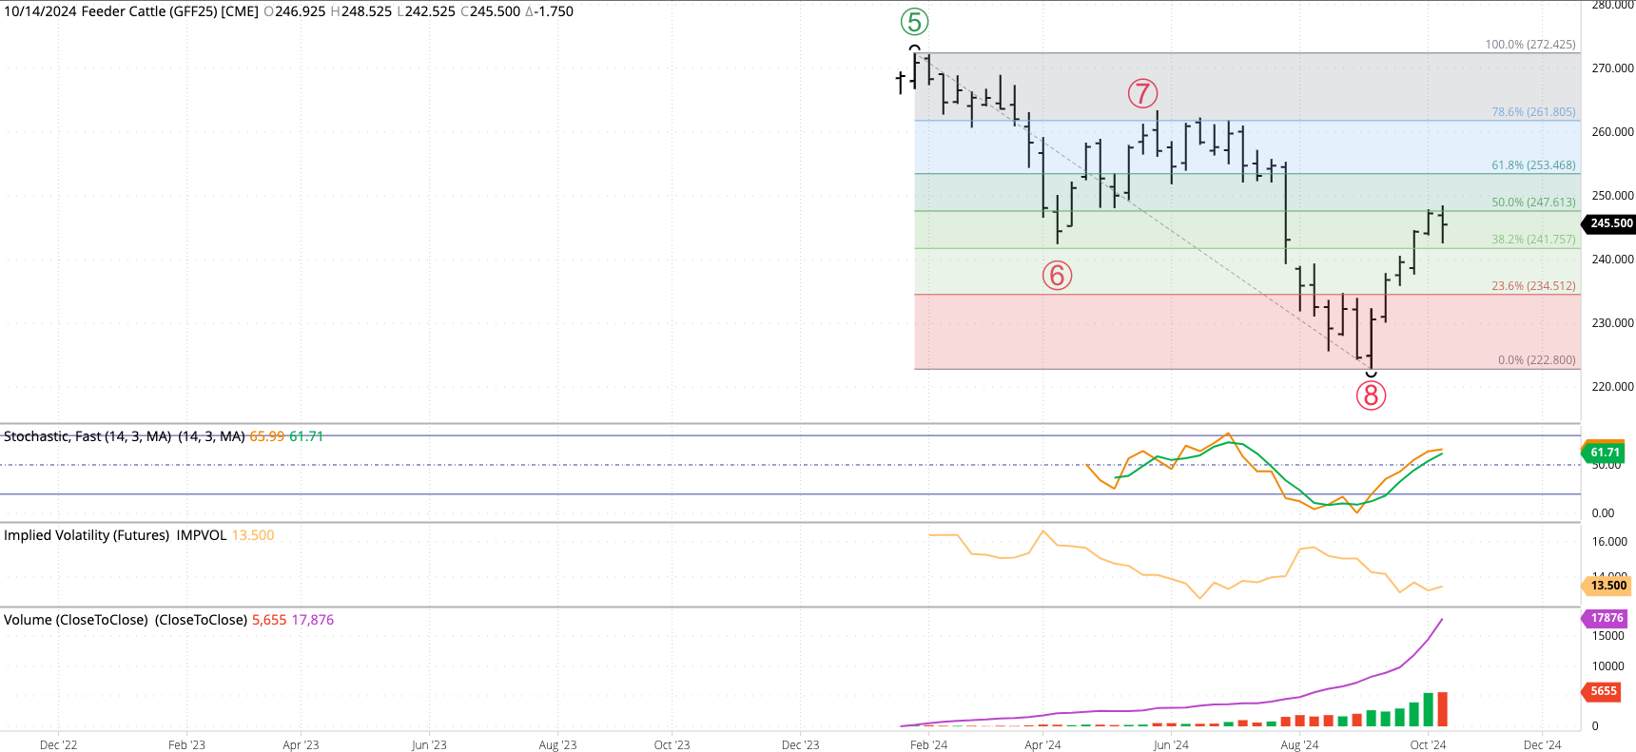Select the red circled 6 wave marker
Viewport: 1636px width, 752px height.
1057,276
